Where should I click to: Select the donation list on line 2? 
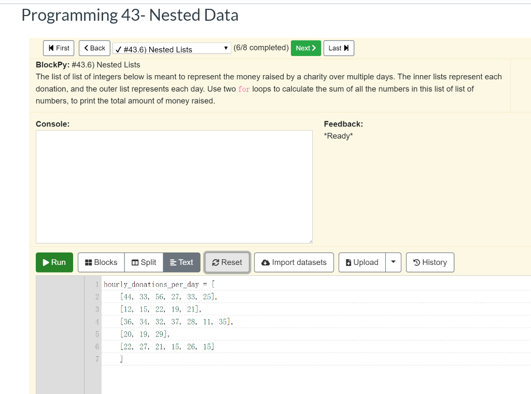click(x=166, y=297)
